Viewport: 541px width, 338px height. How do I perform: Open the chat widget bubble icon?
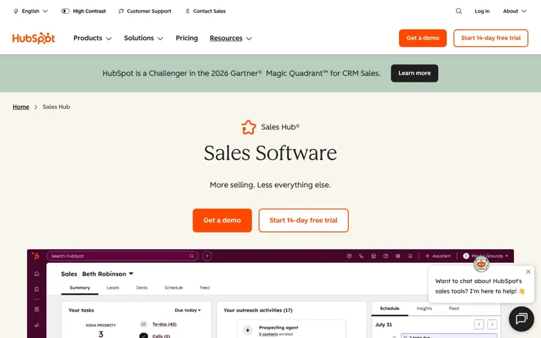(521, 319)
